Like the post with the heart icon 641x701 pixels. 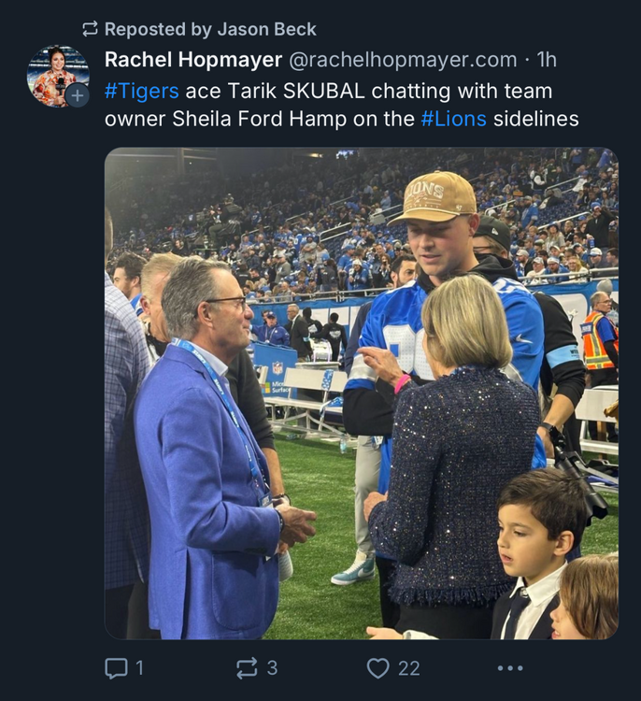click(377, 667)
